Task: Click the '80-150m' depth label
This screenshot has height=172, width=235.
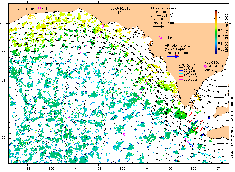Action: pyautogui.click(x=190, y=73)
